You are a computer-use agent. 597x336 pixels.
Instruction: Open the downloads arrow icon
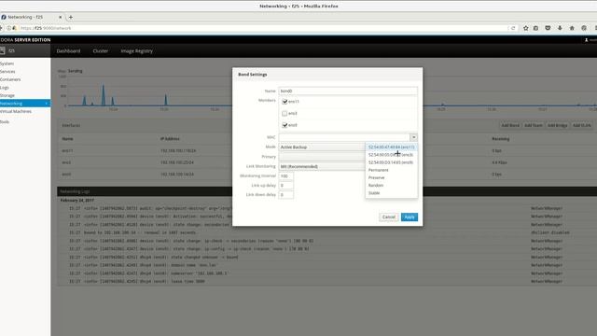coord(560,28)
